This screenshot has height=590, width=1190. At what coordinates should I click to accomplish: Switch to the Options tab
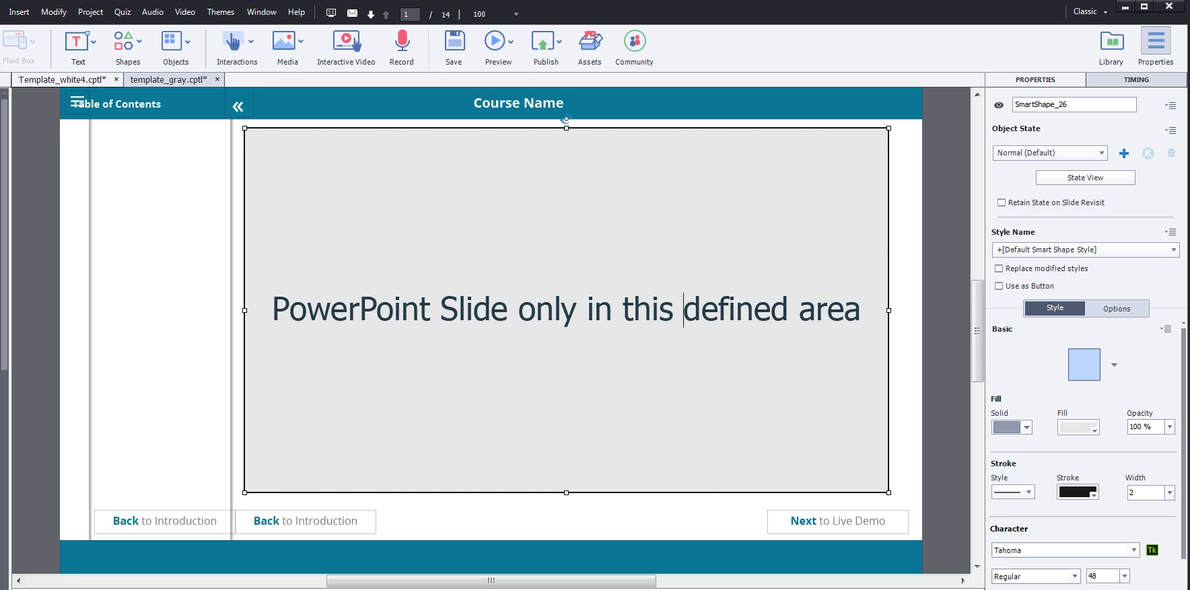pyautogui.click(x=1117, y=309)
